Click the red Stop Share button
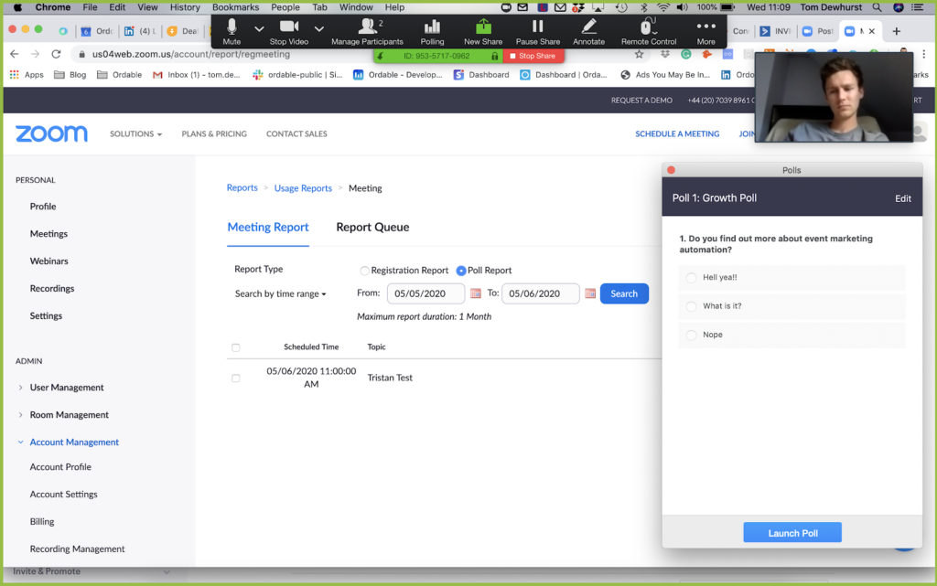937x586 pixels. click(533, 56)
